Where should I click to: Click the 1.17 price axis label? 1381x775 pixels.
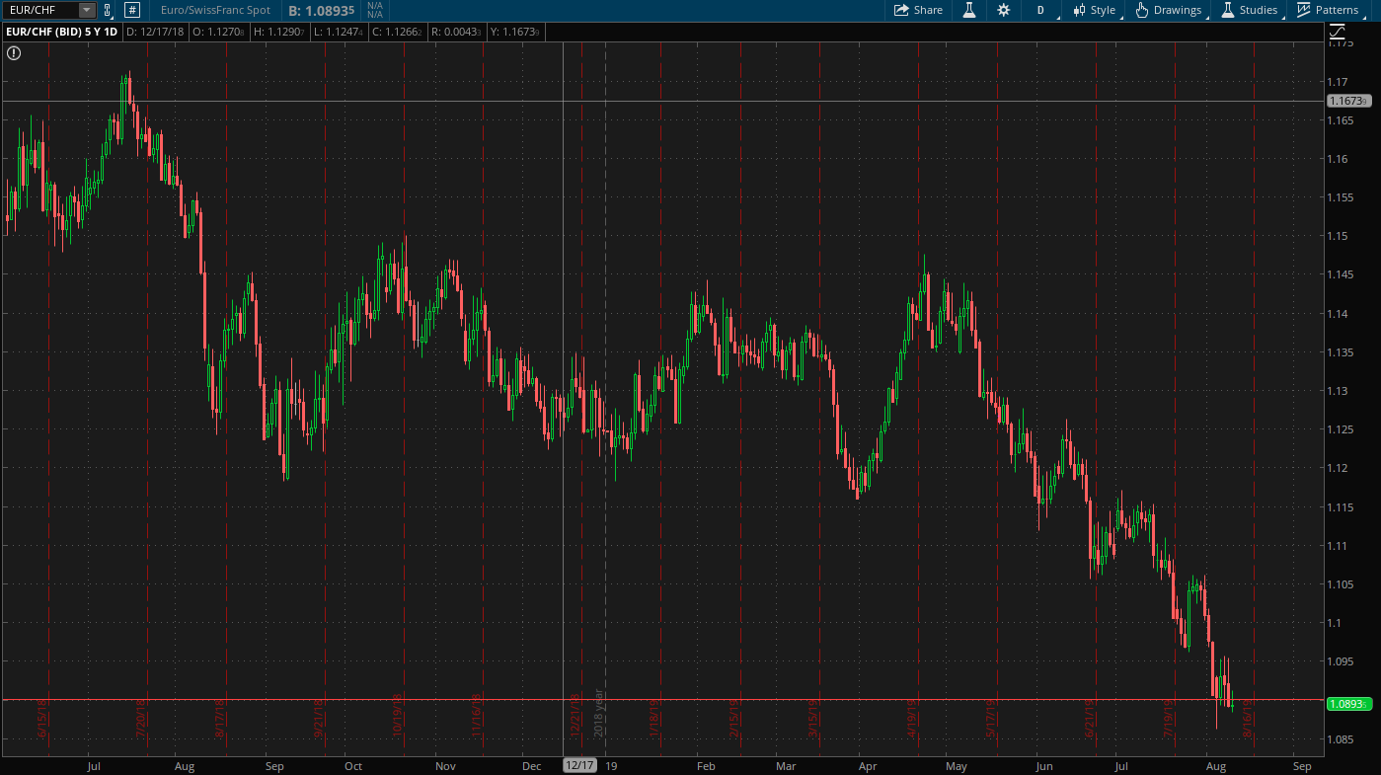[x=1339, y=82]
